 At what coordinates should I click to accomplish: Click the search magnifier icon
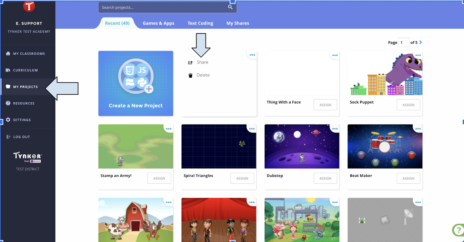[230, 7]
